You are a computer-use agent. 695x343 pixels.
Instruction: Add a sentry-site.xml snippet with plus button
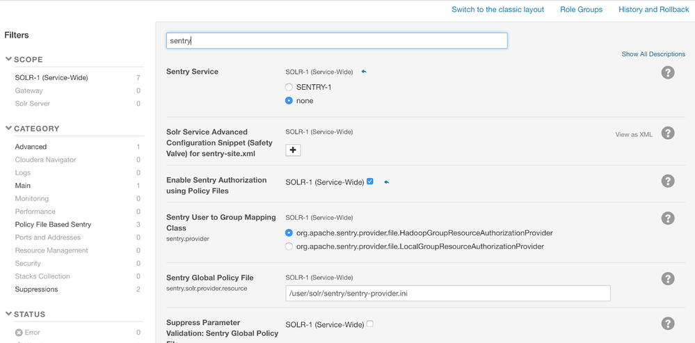tap(293, 150)
